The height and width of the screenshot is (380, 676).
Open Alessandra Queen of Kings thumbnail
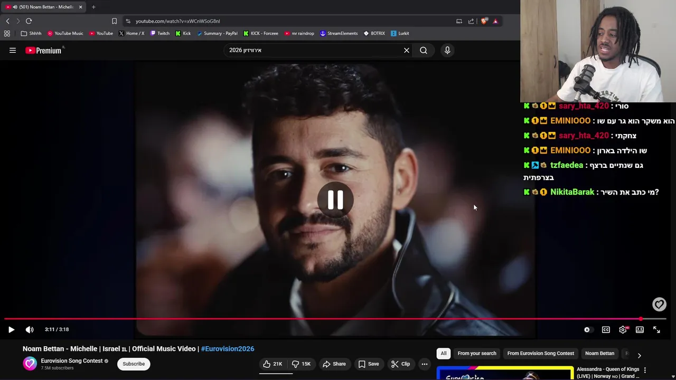(505, 373)
